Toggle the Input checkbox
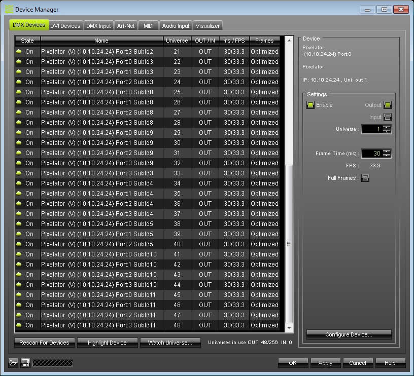The image size is (414, 376). (x=388, y=117)
